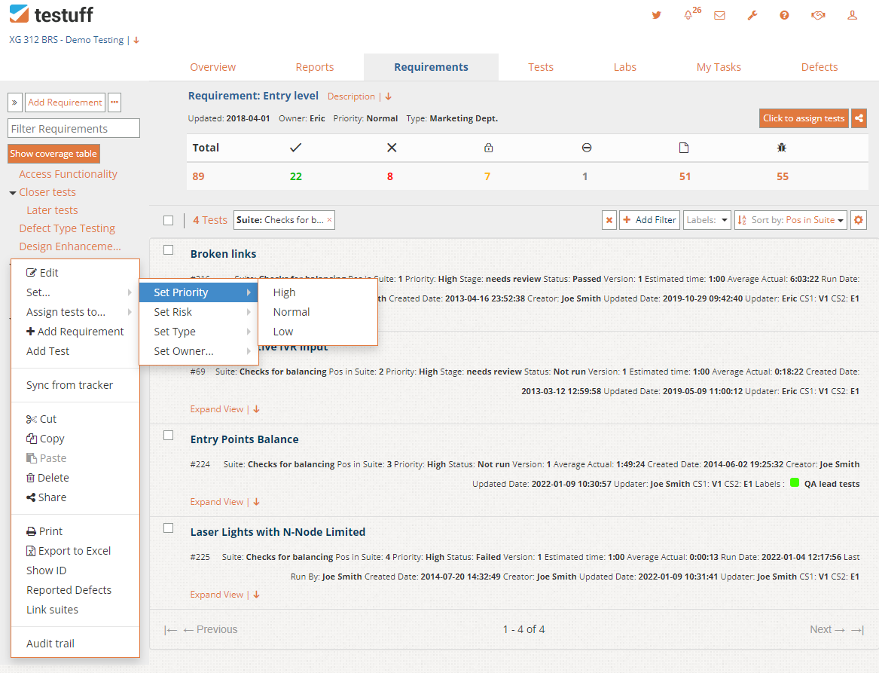Switch to the Overview tab

tap(212, 67)
